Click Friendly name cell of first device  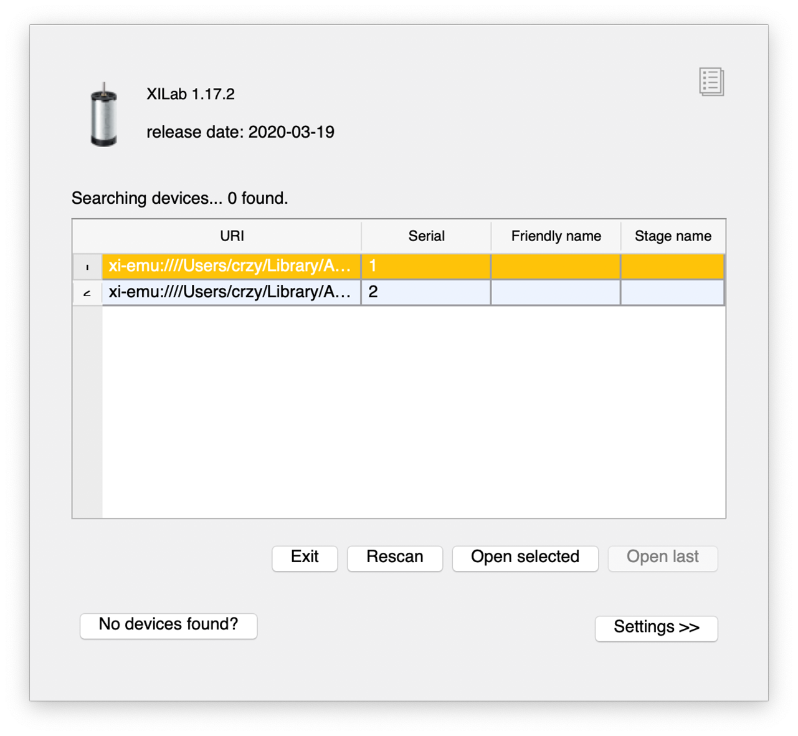coord(556,267)
